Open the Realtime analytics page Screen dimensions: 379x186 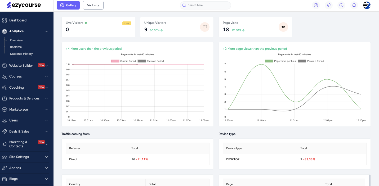click(x=16, y=47)
